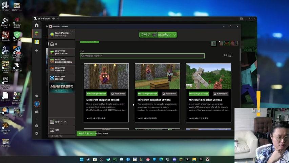This screenshot has height=163, width=289.
Task: Open Cat God Ranch desktop icon
Action: click(x=5, y=67)
